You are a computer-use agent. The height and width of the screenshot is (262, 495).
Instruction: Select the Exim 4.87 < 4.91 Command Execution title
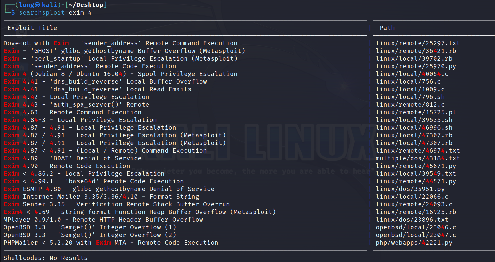click(x=105, y=150)
